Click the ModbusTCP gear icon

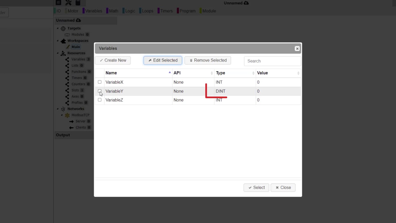(67, 115)
